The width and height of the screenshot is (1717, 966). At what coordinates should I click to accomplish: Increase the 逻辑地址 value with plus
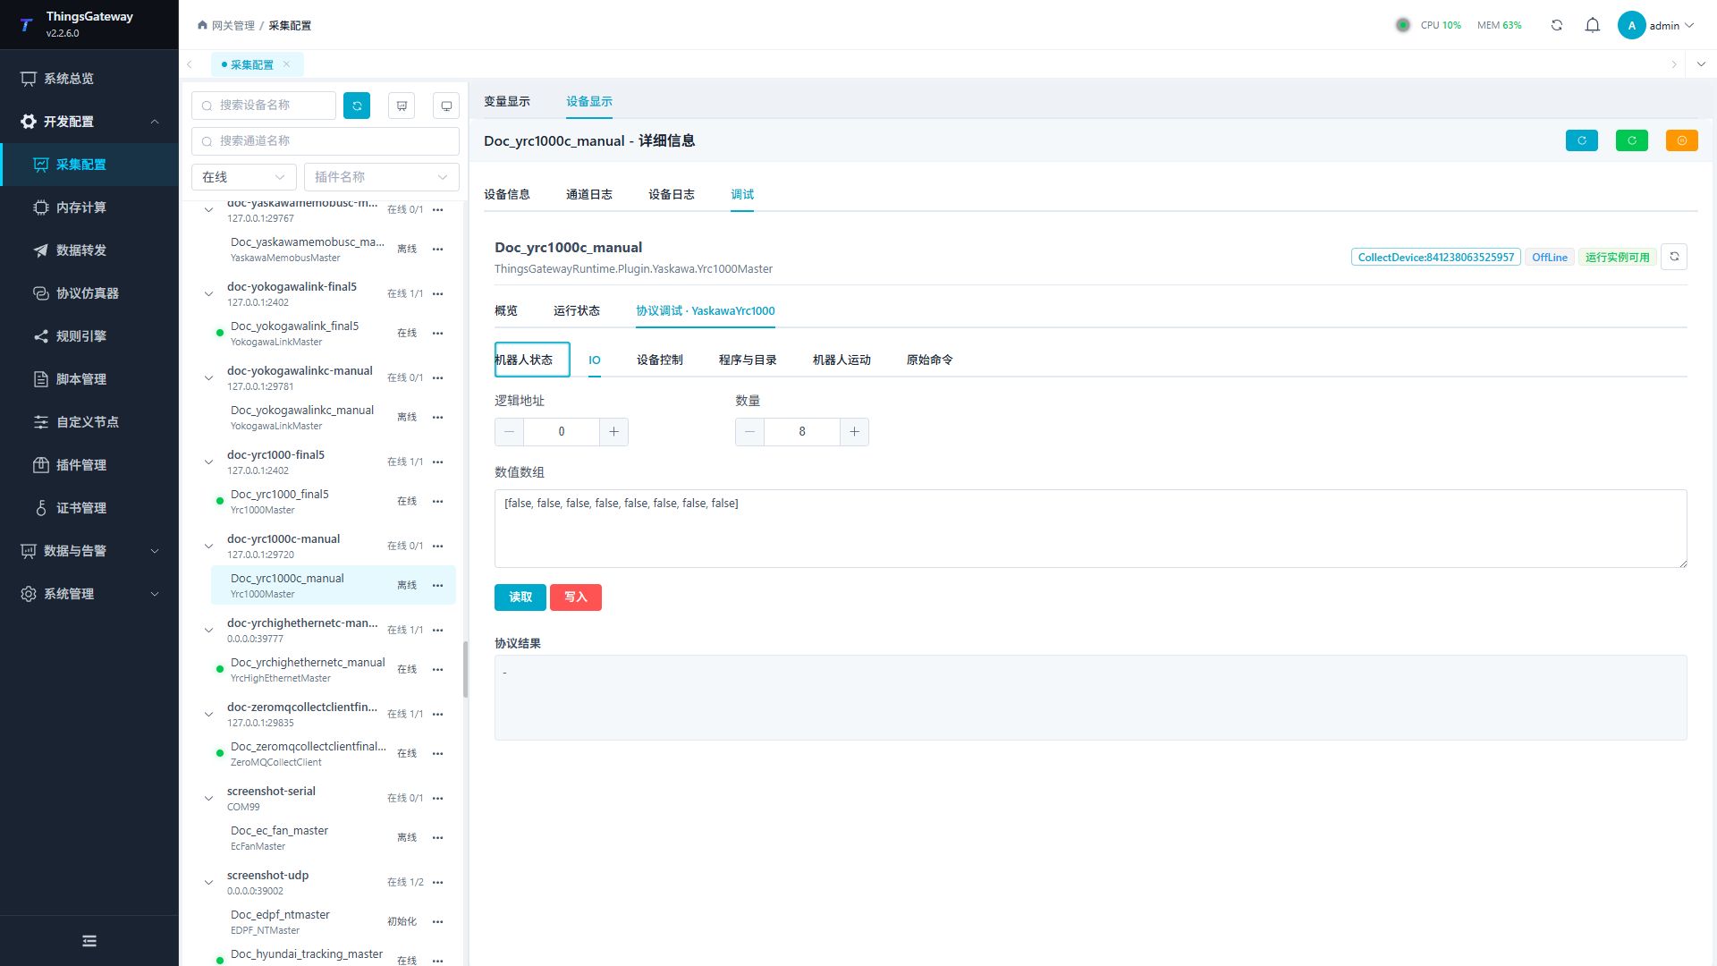[613, 432]
